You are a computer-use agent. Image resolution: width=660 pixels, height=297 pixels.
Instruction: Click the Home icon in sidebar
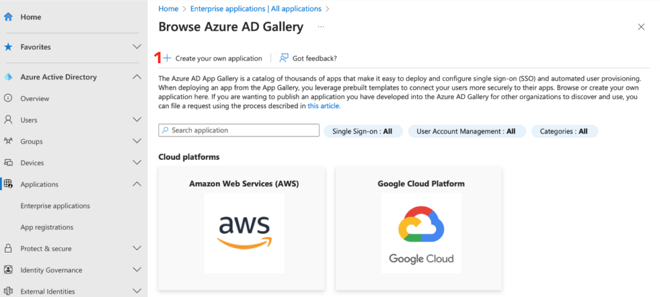(x=8, y=17)
